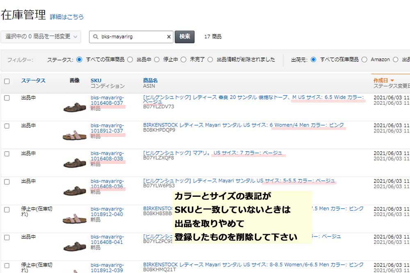The image size is (410, 273).
Task: Sort by the SKU column header
Action: [x=96, y=80]
